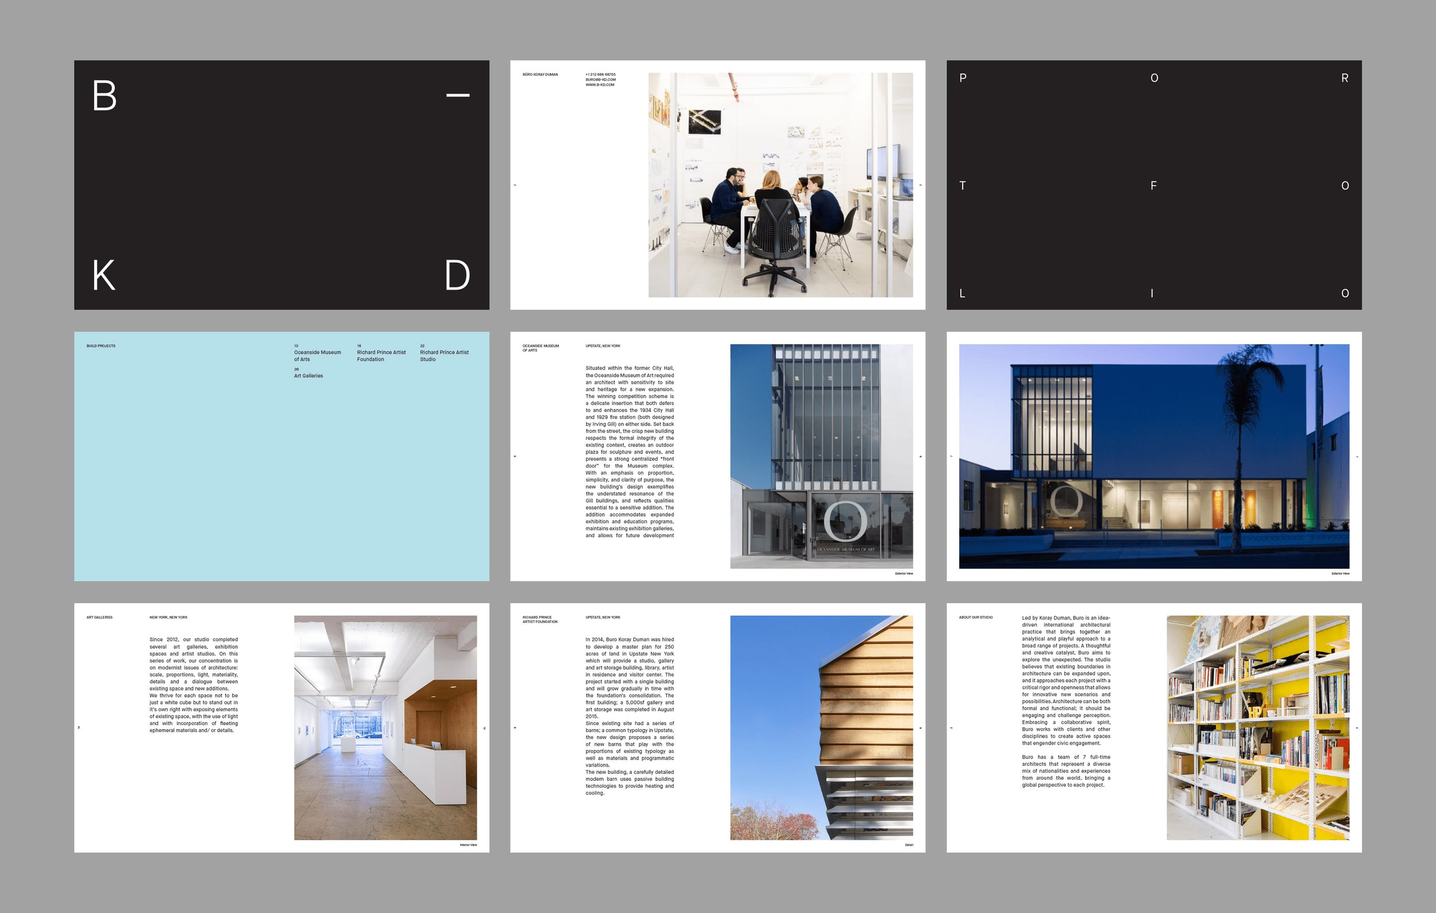Click the WWW.B-KD.COM website link
The height and width of the screenshot is (913, 1436).
[599, 84]
